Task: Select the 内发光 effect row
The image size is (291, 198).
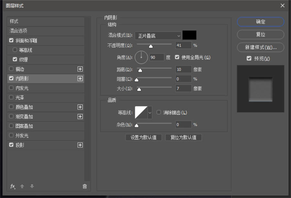Action: click(x=46, y=88)
